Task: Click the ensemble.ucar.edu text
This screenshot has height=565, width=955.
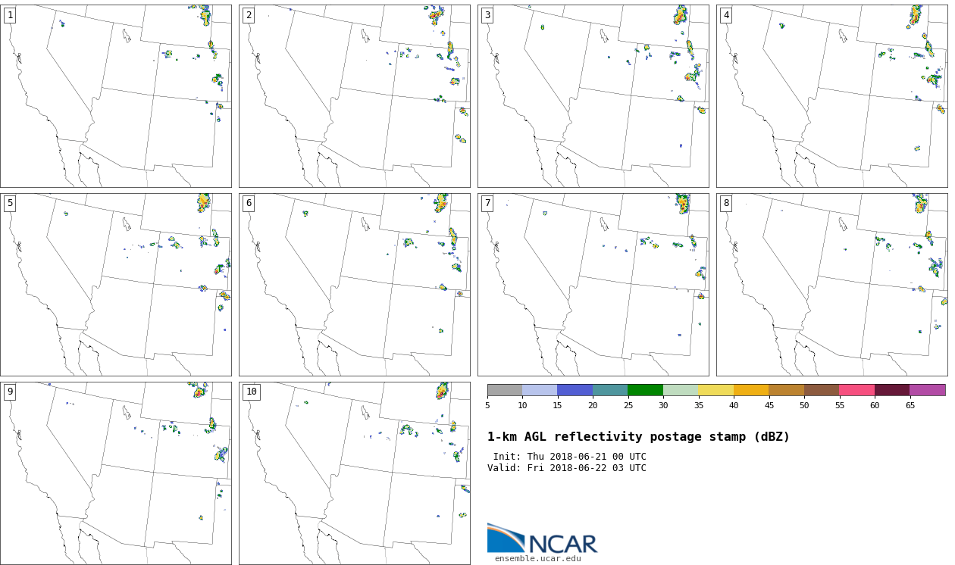Action: click(x=538, y=559)
